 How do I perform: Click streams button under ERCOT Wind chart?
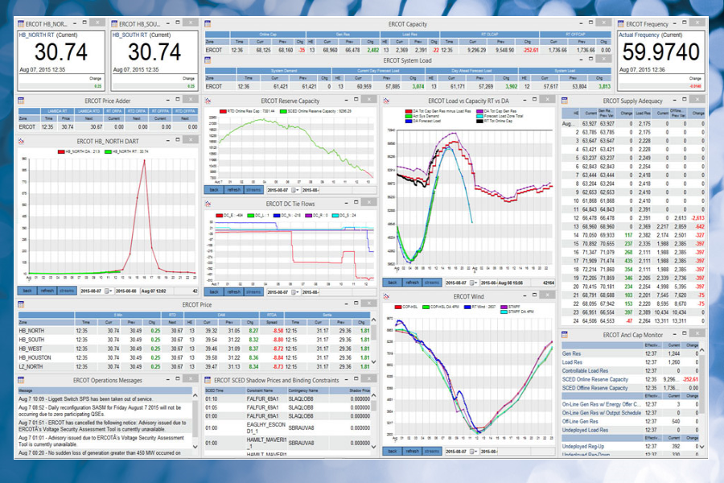(432, 451)
